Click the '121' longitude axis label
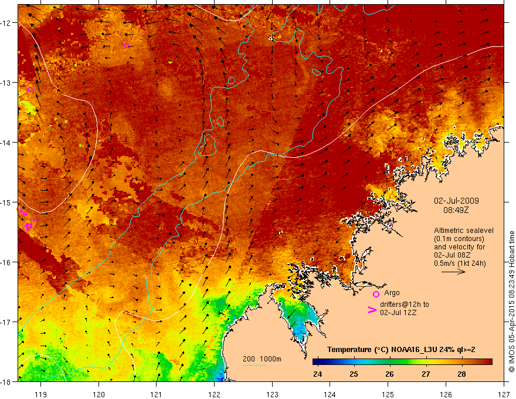The height and width of the screenshot is (399, 516). (x=157, y=394)
